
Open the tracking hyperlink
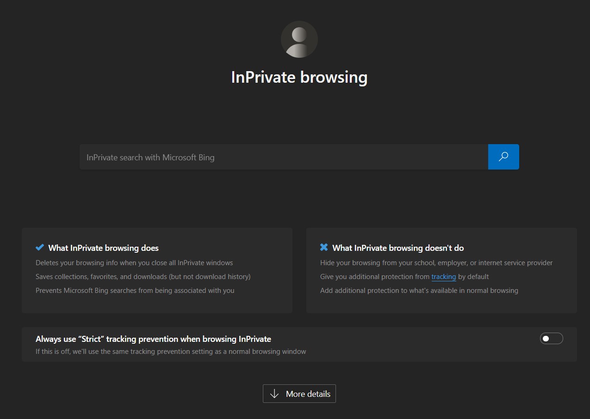coord(443,277)
